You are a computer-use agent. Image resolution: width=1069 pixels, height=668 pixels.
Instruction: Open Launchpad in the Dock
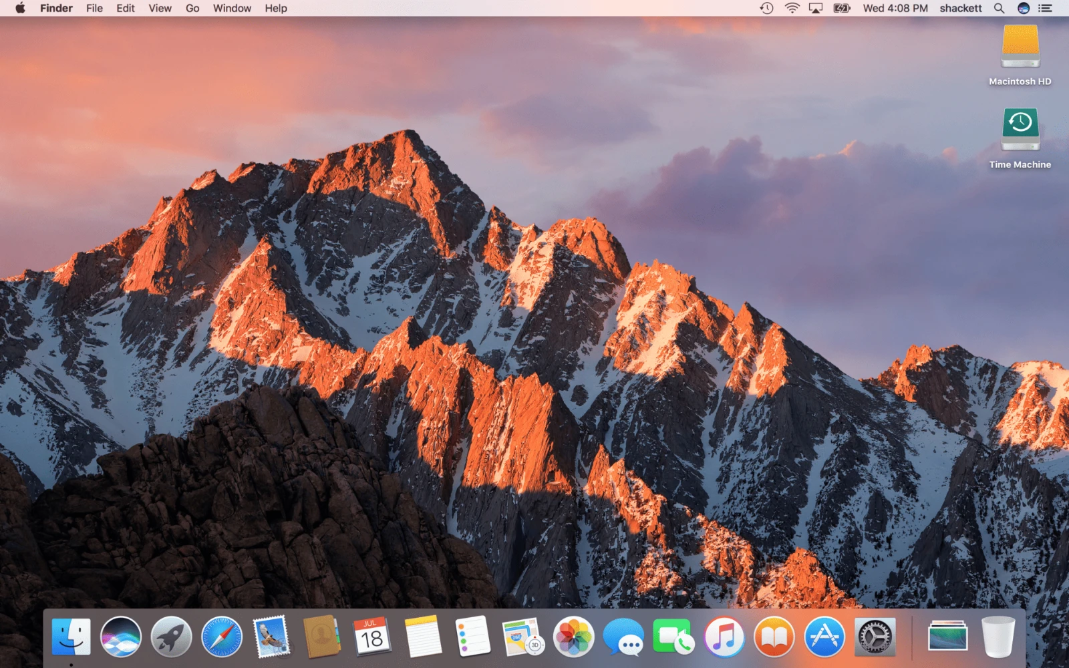pos(171,637)
